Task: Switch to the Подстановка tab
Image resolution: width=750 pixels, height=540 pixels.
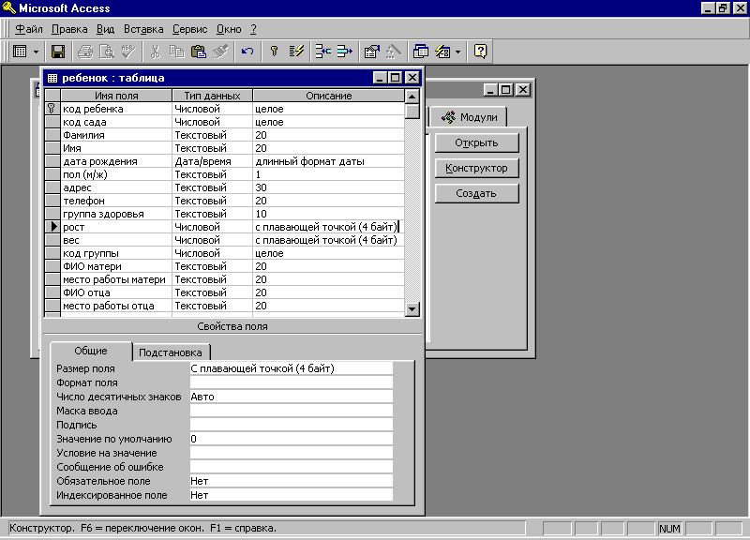Action: pyautogui.click(x=171, y=352)
